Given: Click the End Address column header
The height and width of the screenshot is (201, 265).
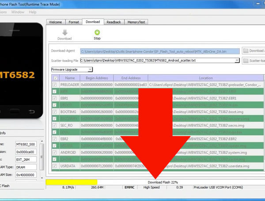Looking at the screenshot, I should click(131, 78).
